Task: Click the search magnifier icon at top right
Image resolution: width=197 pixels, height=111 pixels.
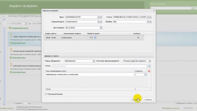Action: 195,8
